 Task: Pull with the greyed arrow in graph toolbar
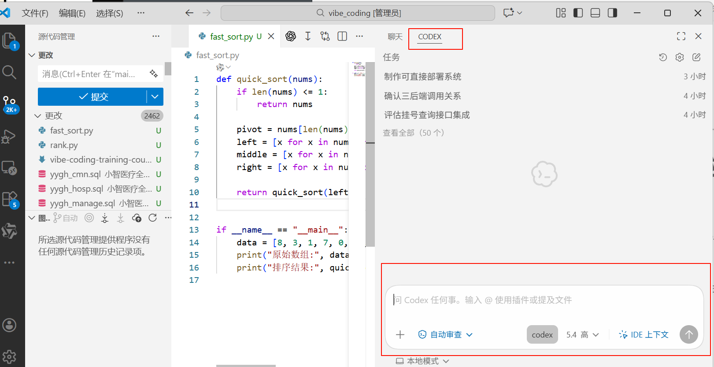[121, 218]
